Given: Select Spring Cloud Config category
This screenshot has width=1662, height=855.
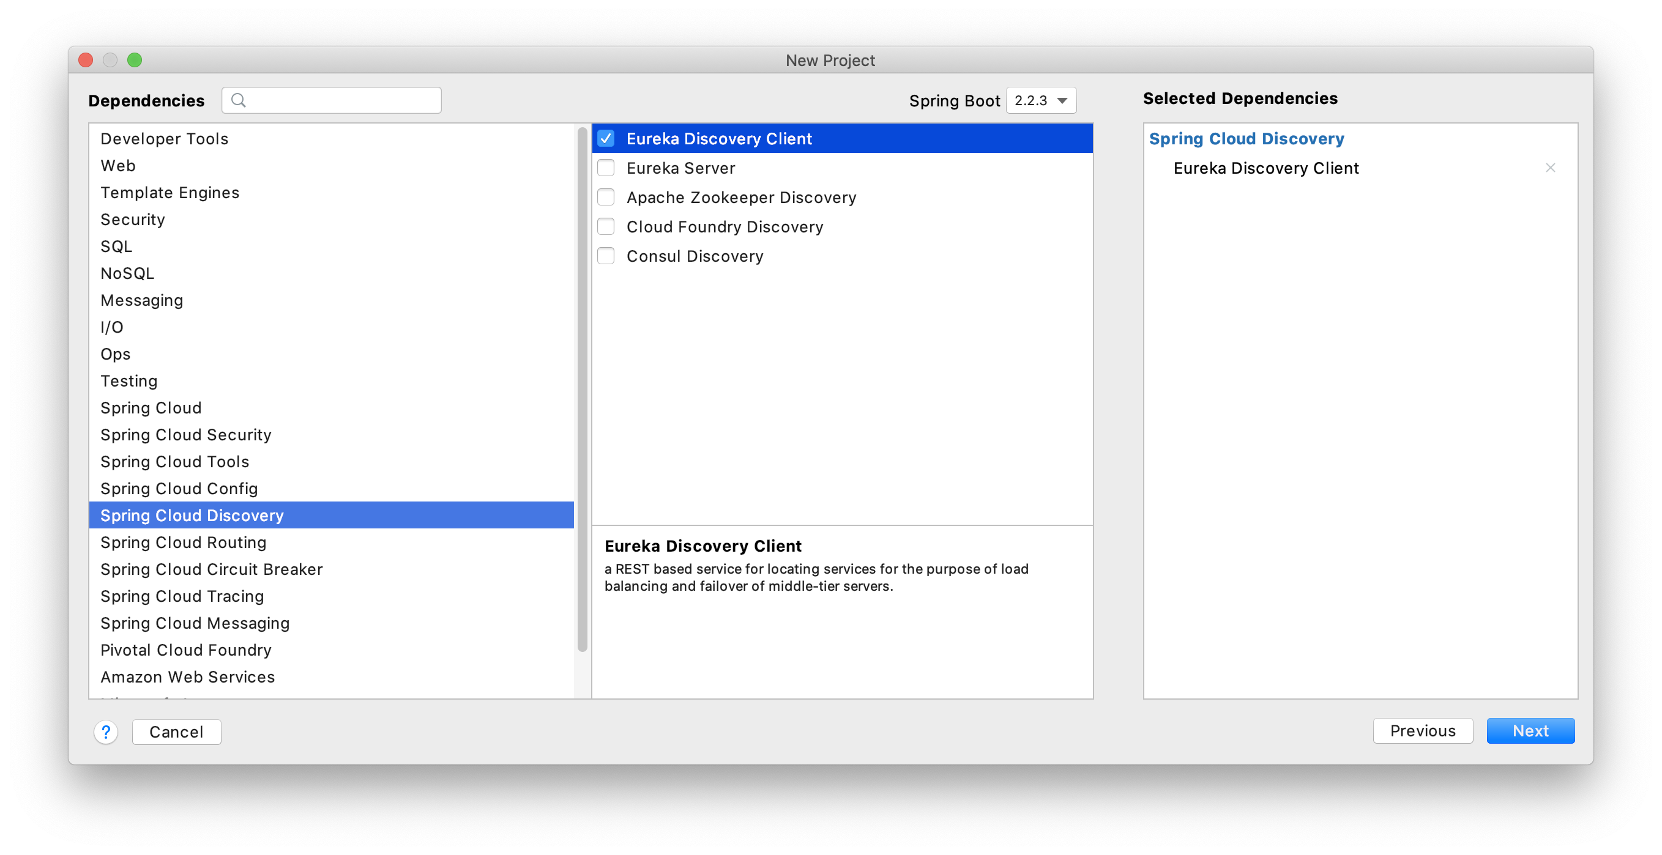Looking at the screenshot, I should coord(331,489).
